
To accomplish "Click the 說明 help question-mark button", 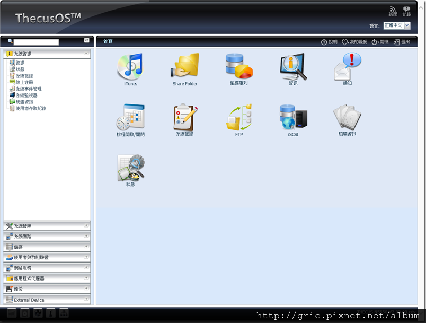I will [329, 42].
